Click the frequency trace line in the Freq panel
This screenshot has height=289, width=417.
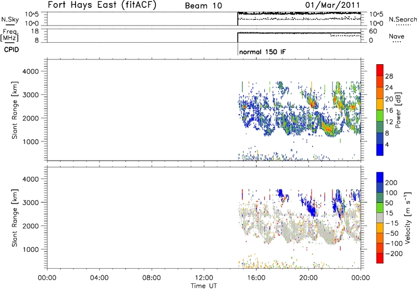click(x=299, y=33)
